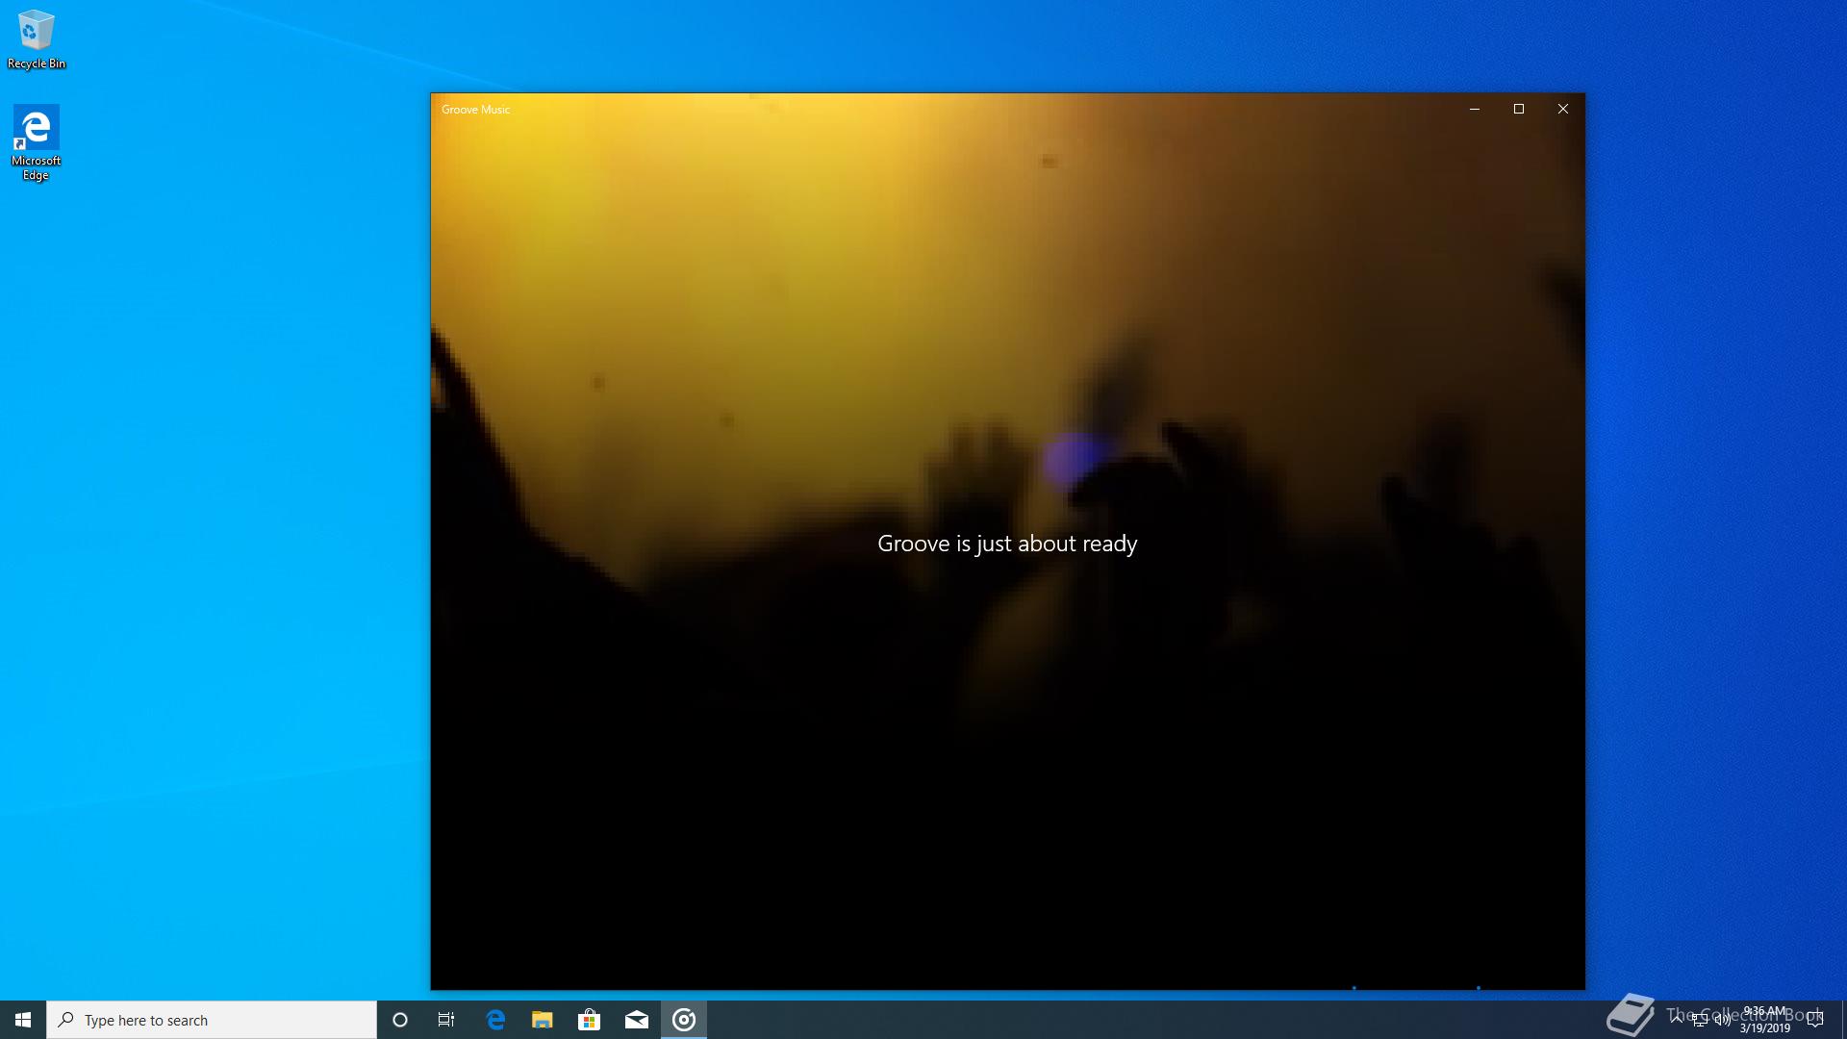Image resolution: width=1847 pixels, height=1039 pixels.
Task: Open the volume control tray icon
Action: point(1722,1020)
